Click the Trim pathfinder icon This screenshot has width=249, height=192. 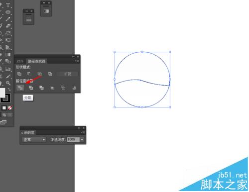[31, 88]
